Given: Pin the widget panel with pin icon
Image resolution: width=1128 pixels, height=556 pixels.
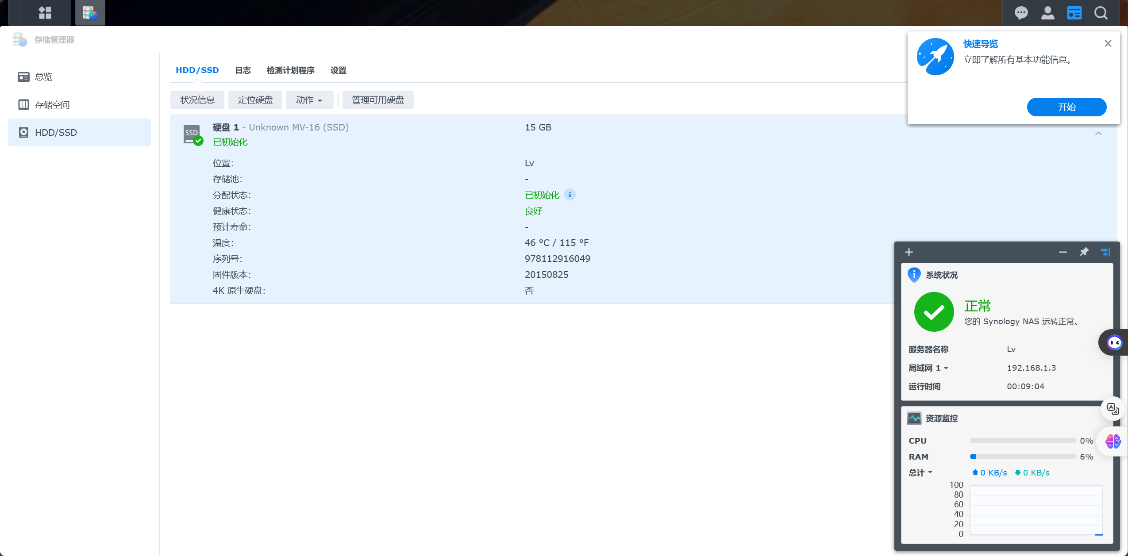Looking at the screenshot, I should point(1084,252).
